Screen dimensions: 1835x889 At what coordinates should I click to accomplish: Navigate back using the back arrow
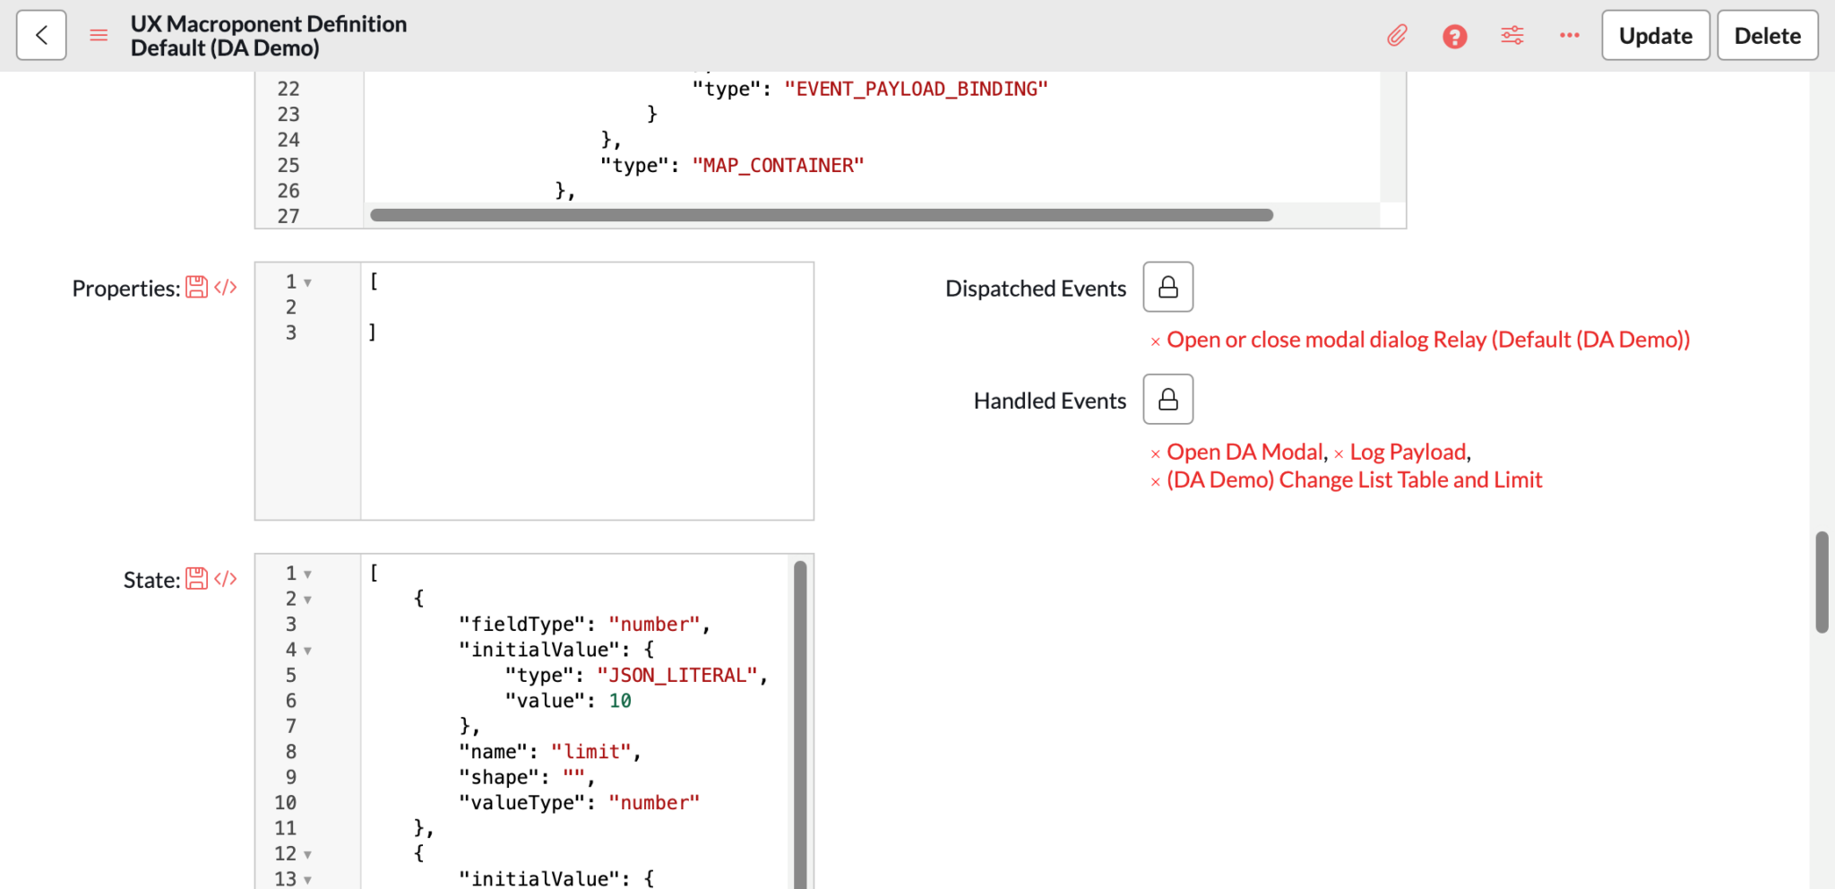pos(40,35)
